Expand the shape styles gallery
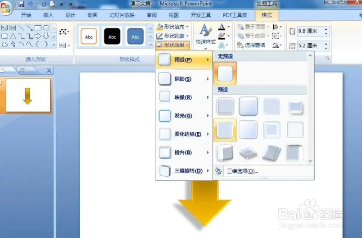Viewport: 362px width, 238px height. (150, 44)
